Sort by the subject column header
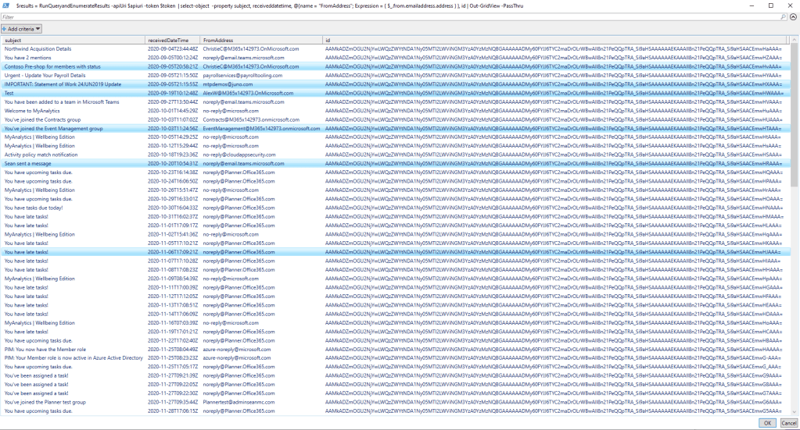800x430 pixels. click(74, 40)
